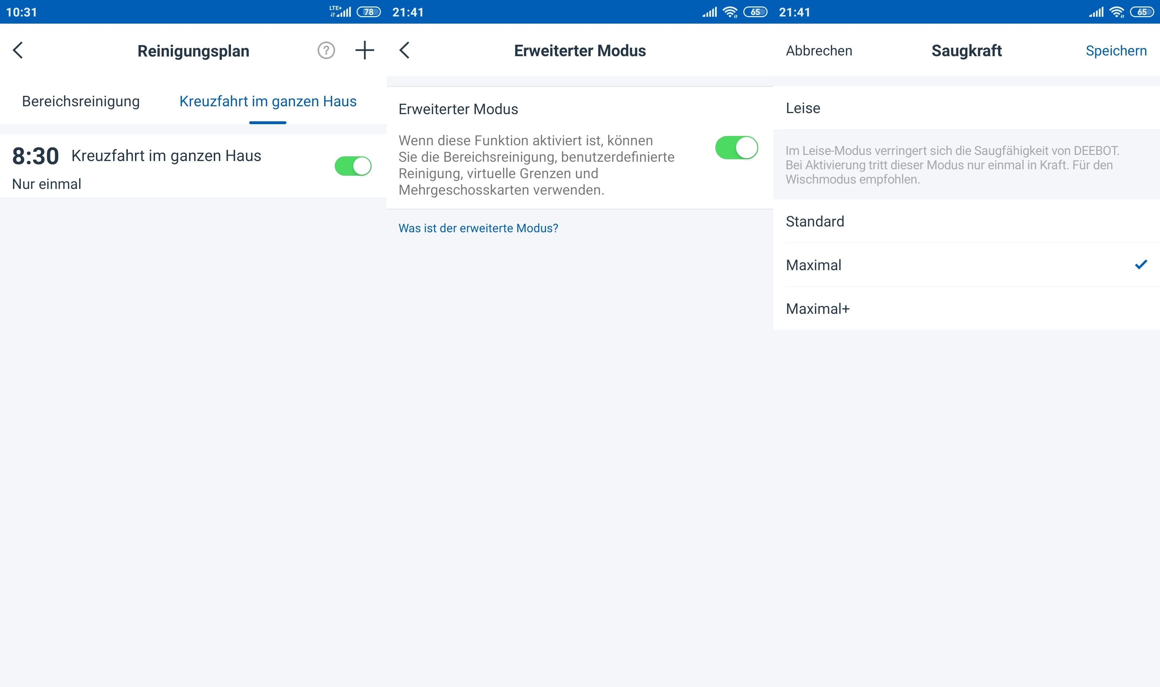Open the help icon in Reinigungsplan
The width and height of the screenshot is (1160, 687).
[x=326, y=50]
